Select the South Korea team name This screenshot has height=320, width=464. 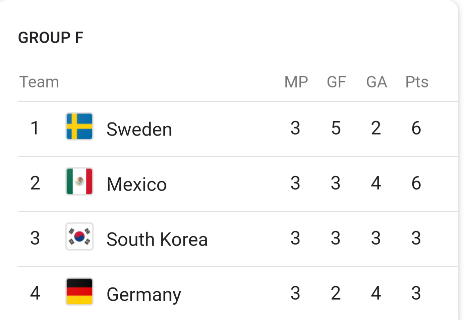point(157,239)
